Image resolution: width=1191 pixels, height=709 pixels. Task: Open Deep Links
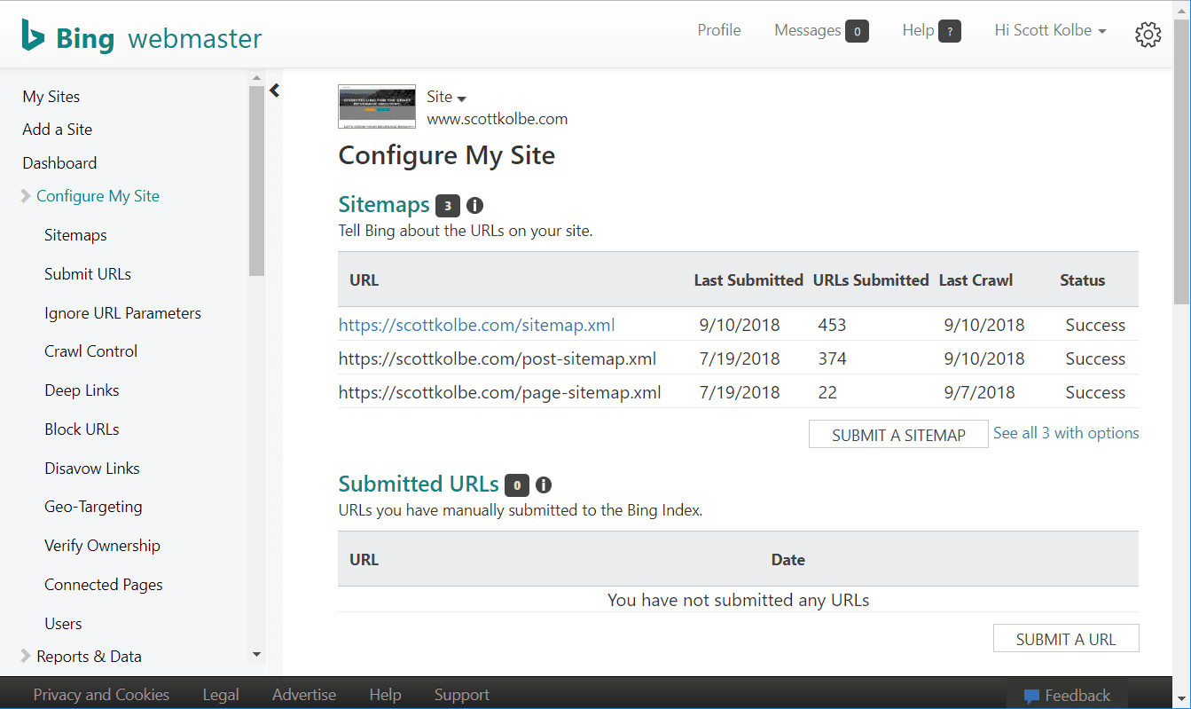(x=82, y=390)
